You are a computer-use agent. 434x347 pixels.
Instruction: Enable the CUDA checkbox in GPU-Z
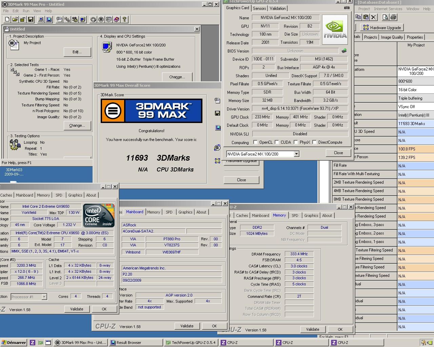pyautogui.click(x=277, y=142)
